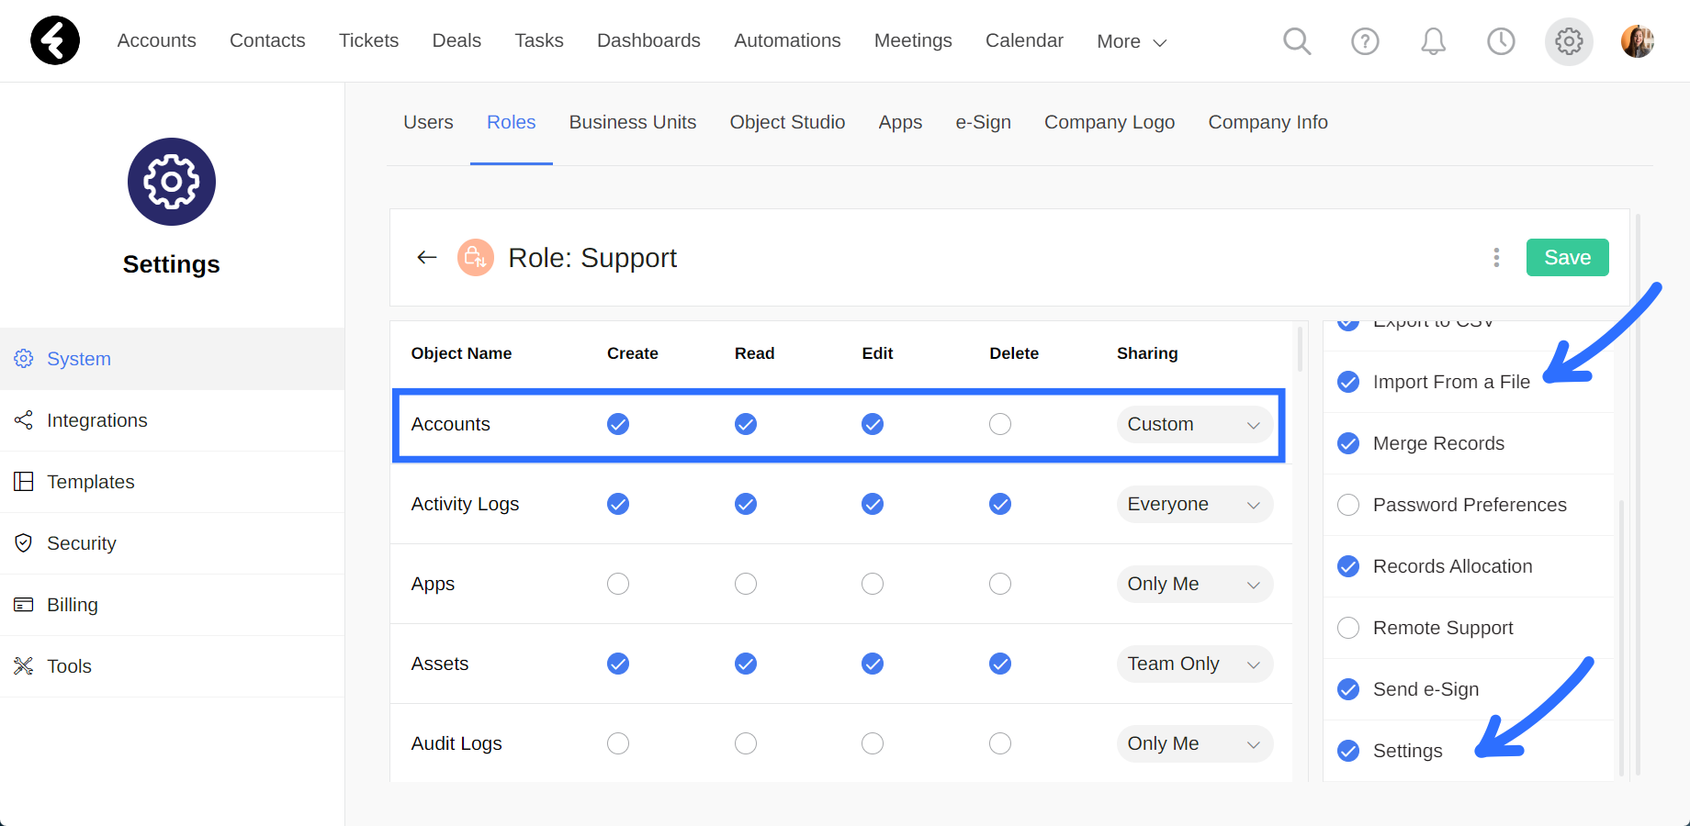Image resolution: width=1690 pixels, height=826 pixels.
Task: Click the Sharing column header
Action: click(1147, 353)
